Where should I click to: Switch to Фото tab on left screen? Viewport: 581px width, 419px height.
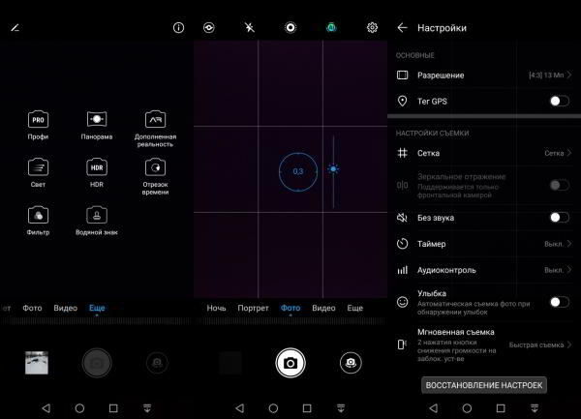(32, 308)
